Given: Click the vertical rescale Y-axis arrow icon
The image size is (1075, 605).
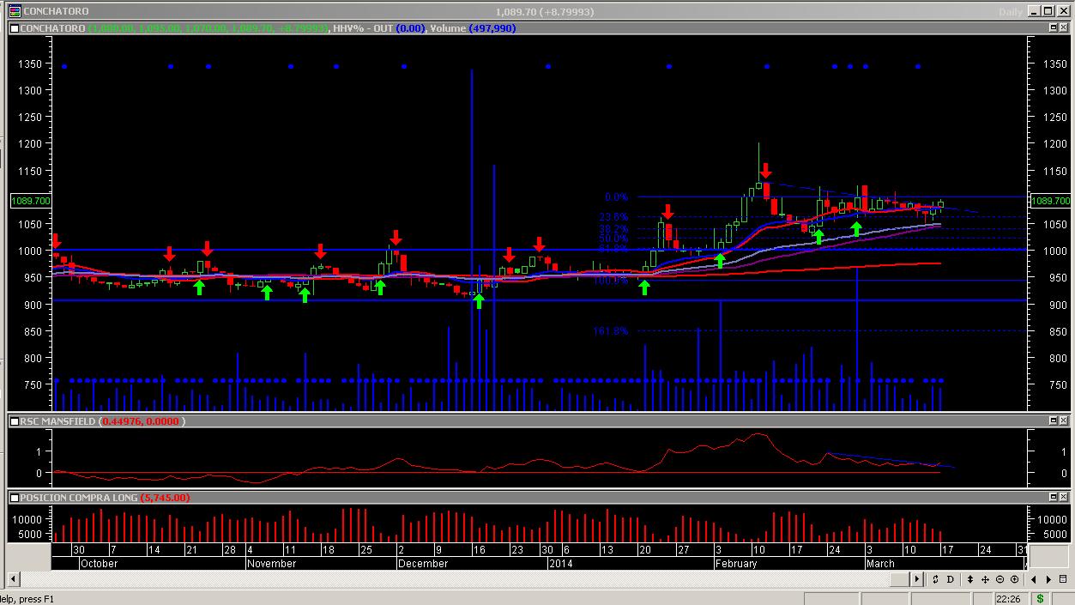Looking at the screenshot, I should [971, 579].
